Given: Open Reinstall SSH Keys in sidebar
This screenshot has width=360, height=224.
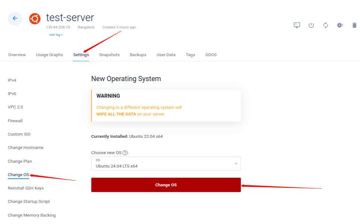Looking at the screenshot, I should (x=26, y=188).
